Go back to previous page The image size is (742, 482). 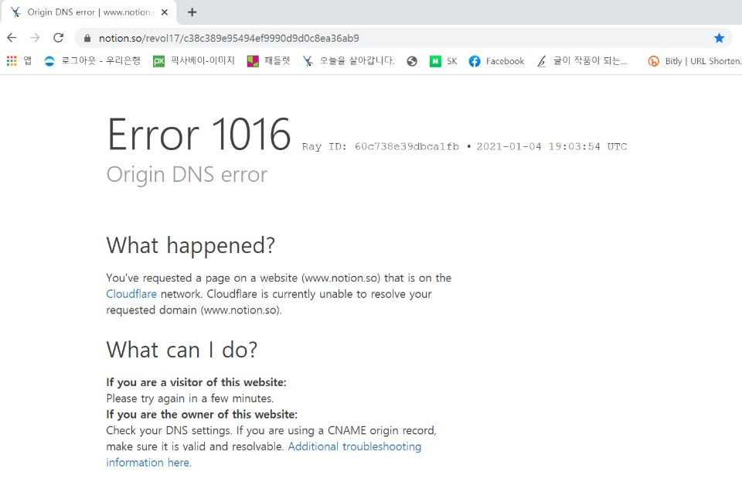tap(12, 38)
